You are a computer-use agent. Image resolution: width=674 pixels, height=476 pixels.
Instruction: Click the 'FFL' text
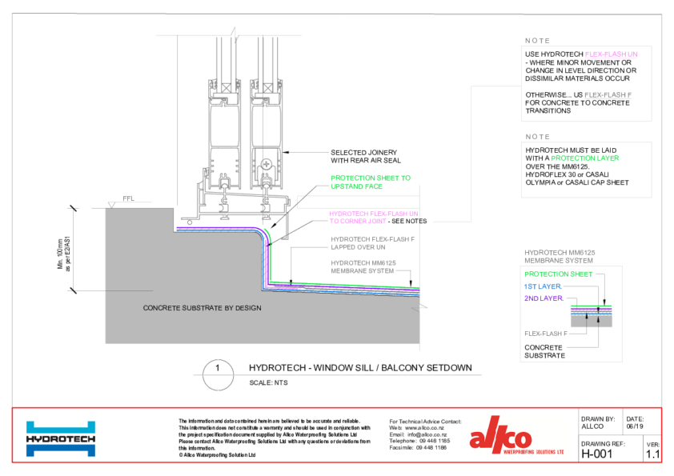coord(129,198)
